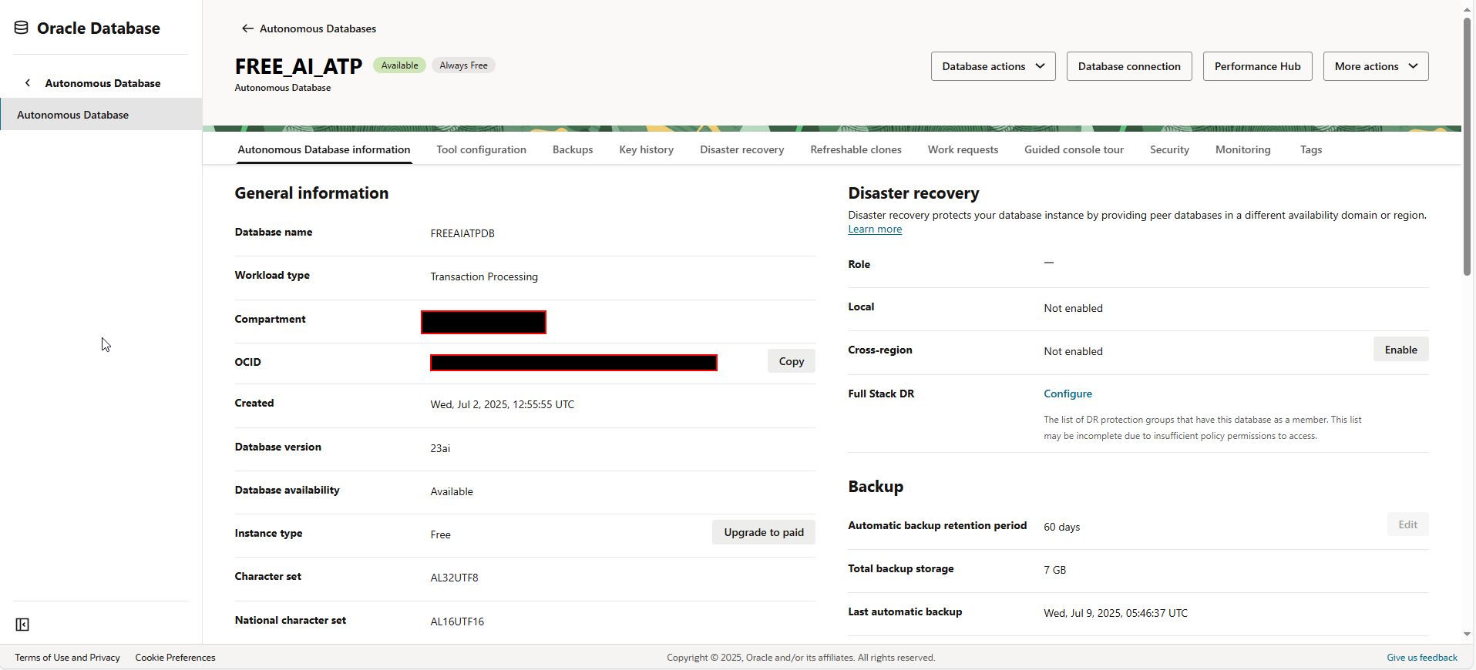
Task: Click the AL32UTF8 character set value
Action: [x=454, y=578]
